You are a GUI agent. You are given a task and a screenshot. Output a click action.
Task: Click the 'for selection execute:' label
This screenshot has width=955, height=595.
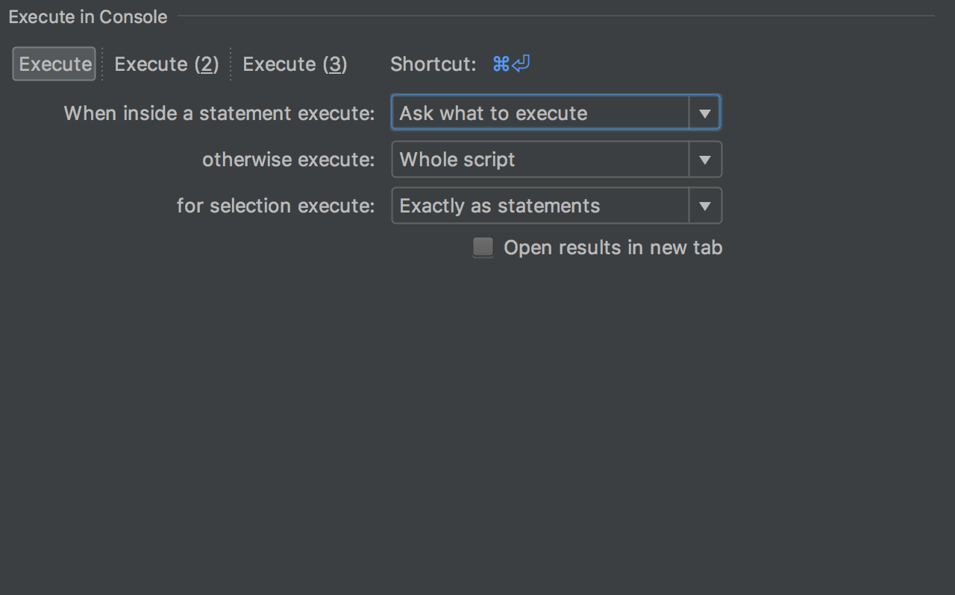pos(275,206)
